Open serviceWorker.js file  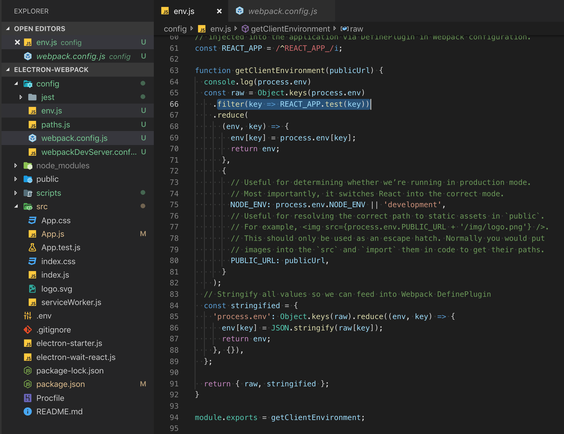click(78, 302)
